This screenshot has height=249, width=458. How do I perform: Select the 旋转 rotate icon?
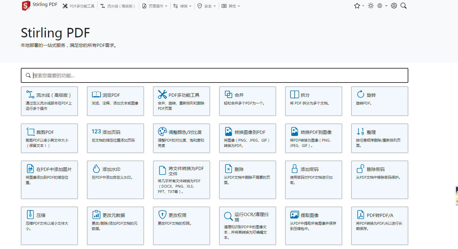(360, 94)
